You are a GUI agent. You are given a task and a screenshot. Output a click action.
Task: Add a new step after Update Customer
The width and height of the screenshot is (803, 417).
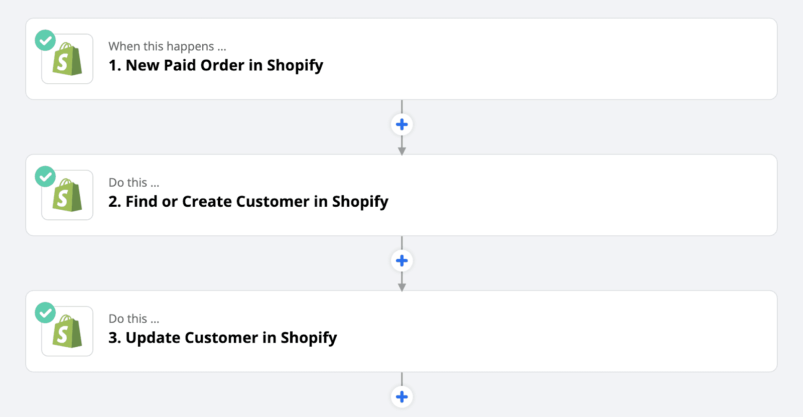[401, 397]
